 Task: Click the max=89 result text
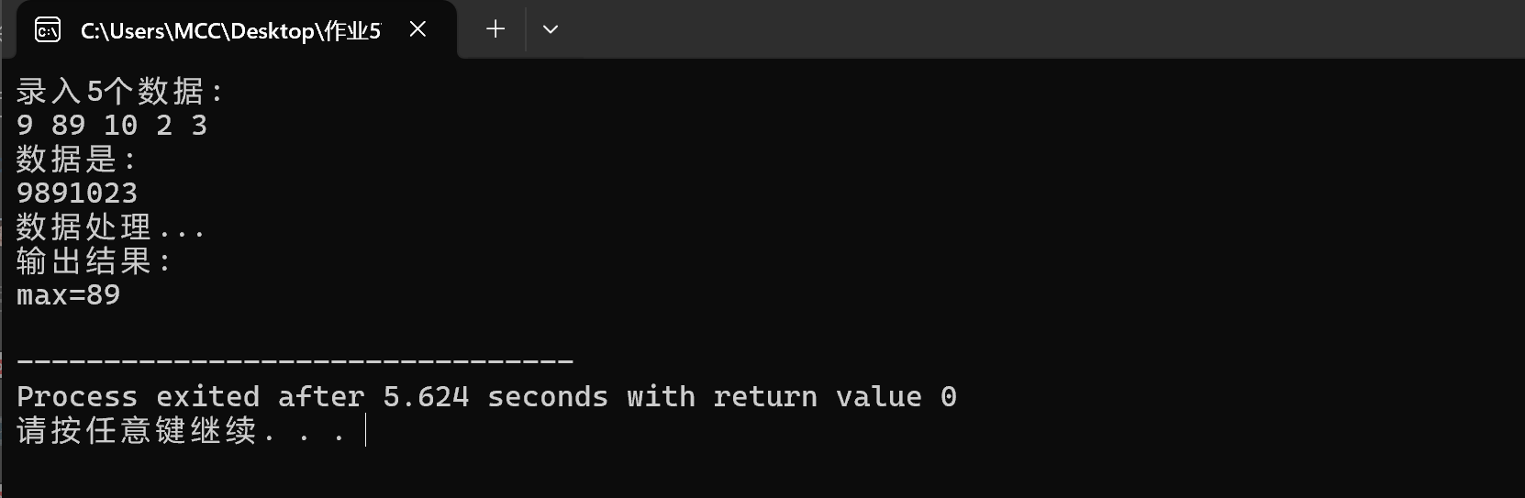(x=69, y=294)
